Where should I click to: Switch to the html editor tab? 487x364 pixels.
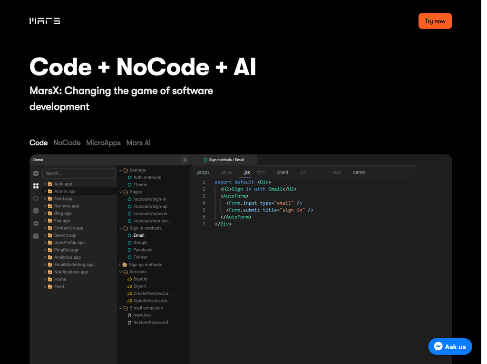coord(261,172)
